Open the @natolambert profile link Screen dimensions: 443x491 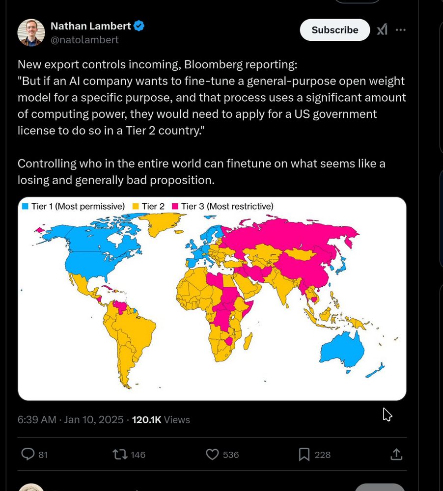pyautogui.click(x=85, y=40)
